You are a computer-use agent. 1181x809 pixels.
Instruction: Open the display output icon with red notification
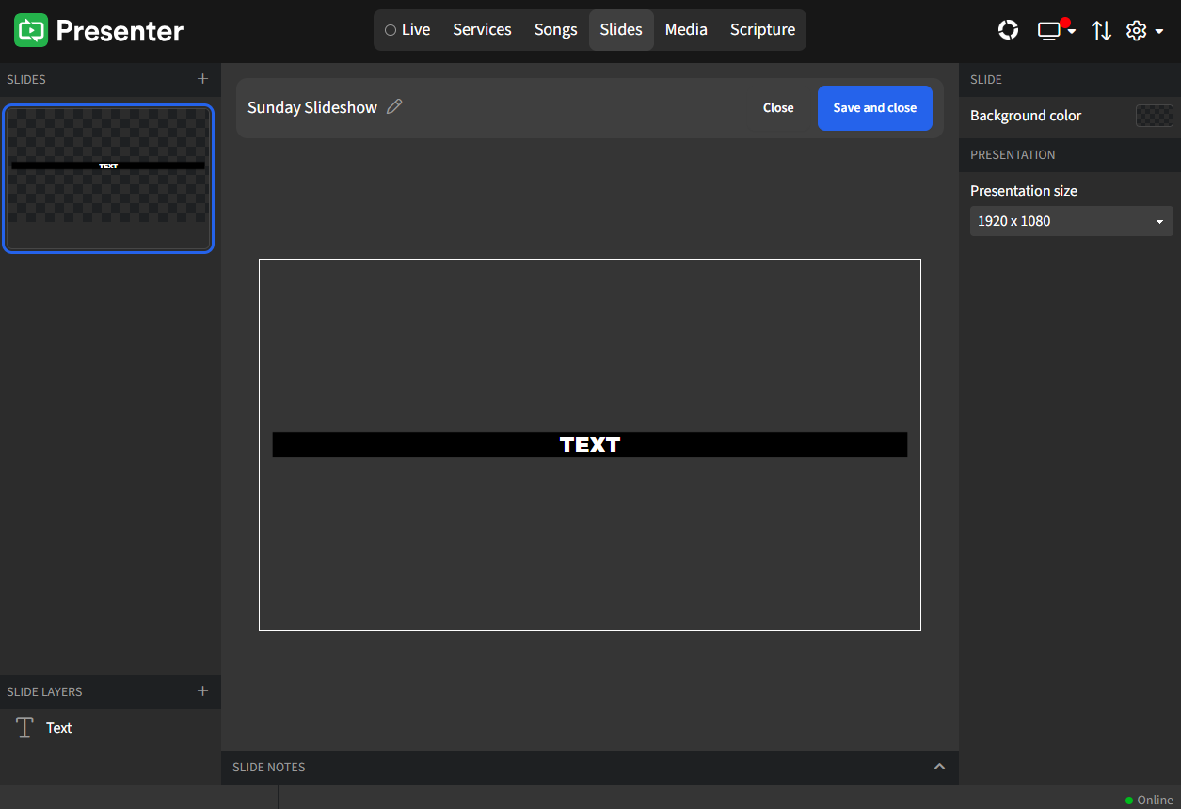(1047, 30)
